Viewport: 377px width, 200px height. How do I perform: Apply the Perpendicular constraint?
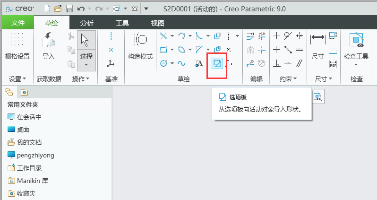point(277,63)
